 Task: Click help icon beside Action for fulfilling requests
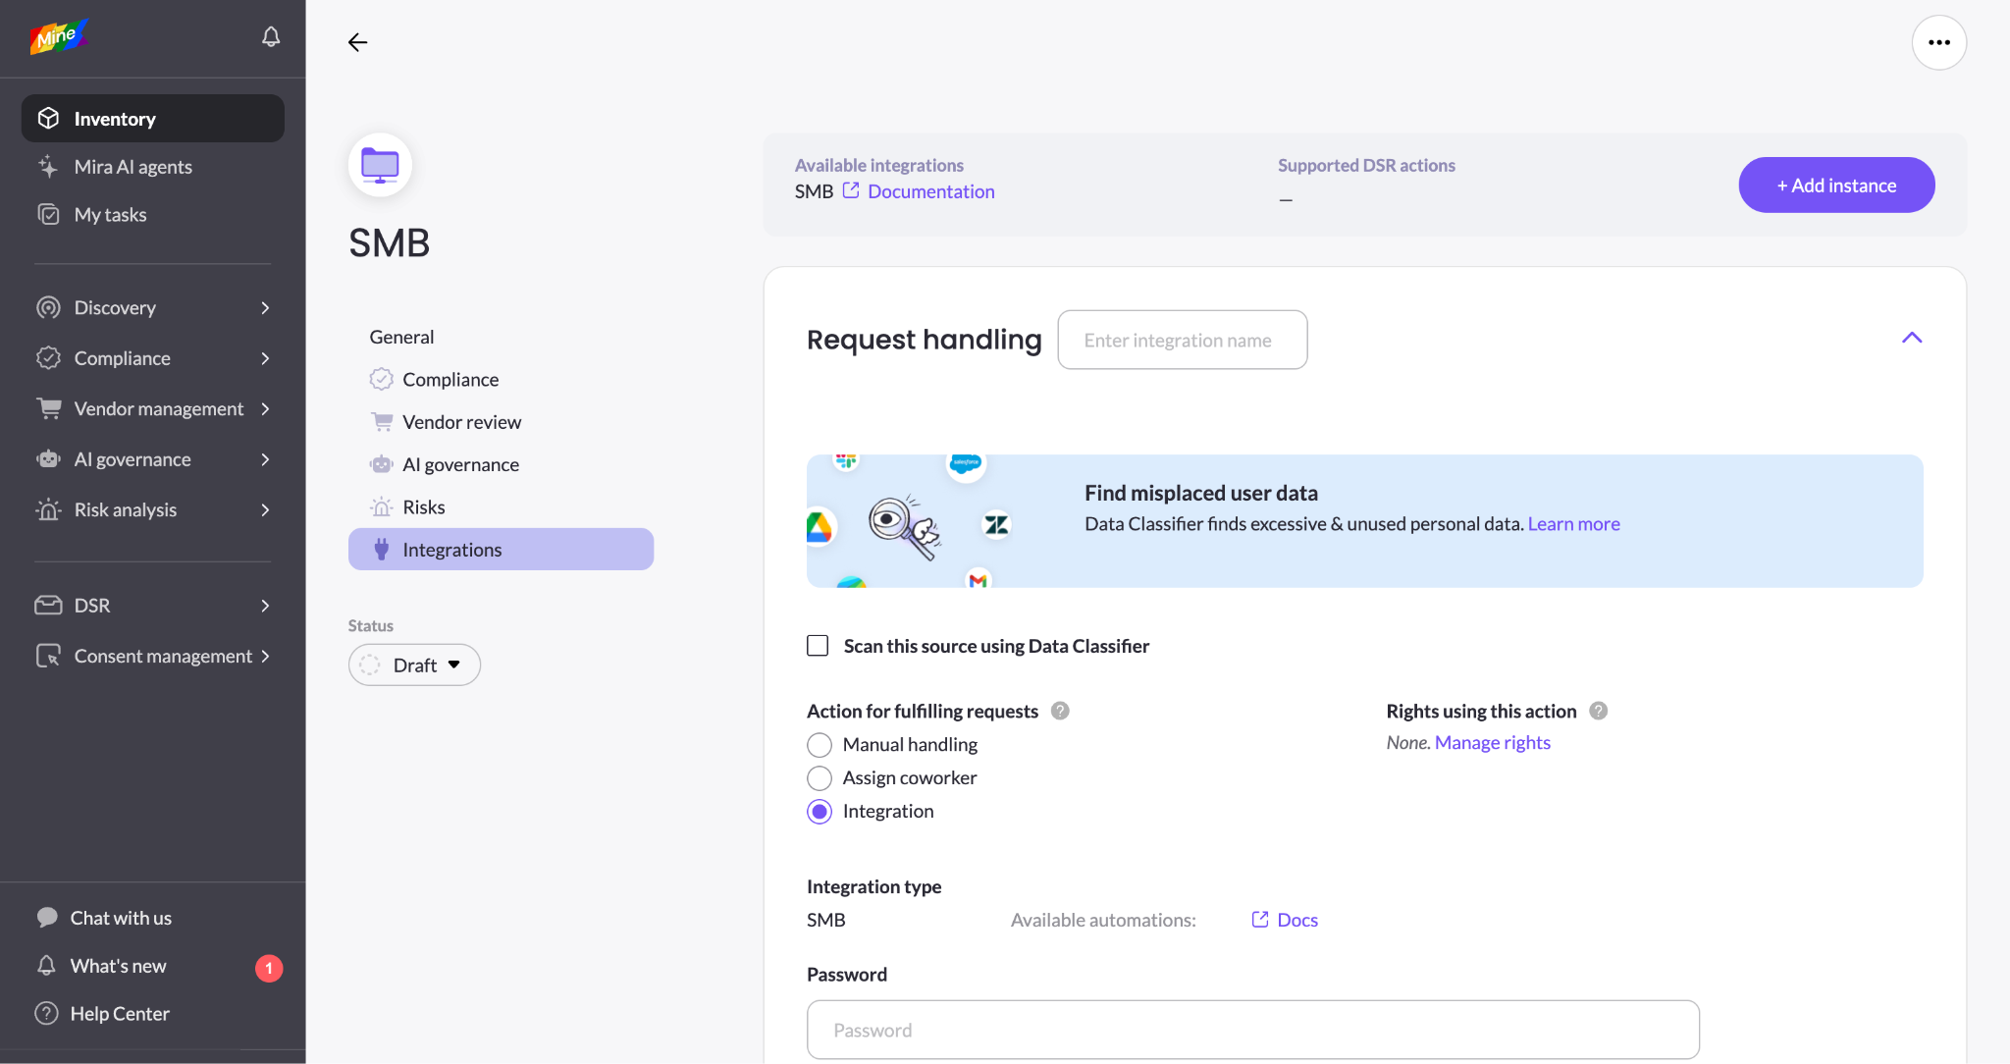1060,711
